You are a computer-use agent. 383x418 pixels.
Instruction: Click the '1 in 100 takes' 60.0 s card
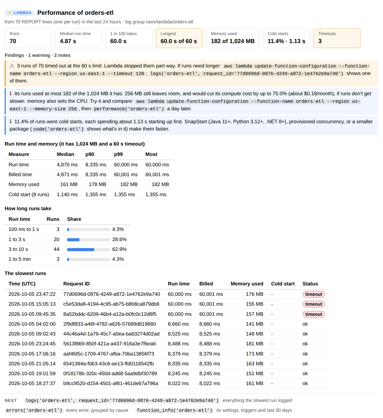[129, 38]
